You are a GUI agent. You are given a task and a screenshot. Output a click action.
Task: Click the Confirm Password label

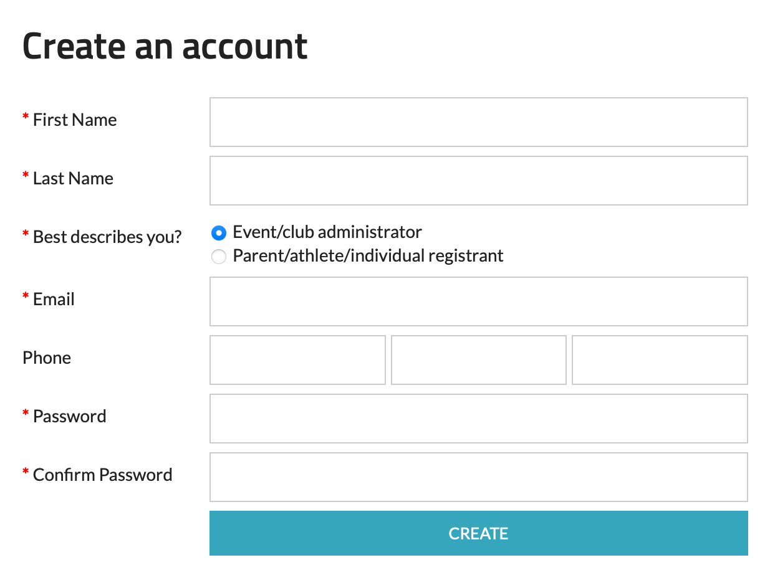[x=102, y=475]
